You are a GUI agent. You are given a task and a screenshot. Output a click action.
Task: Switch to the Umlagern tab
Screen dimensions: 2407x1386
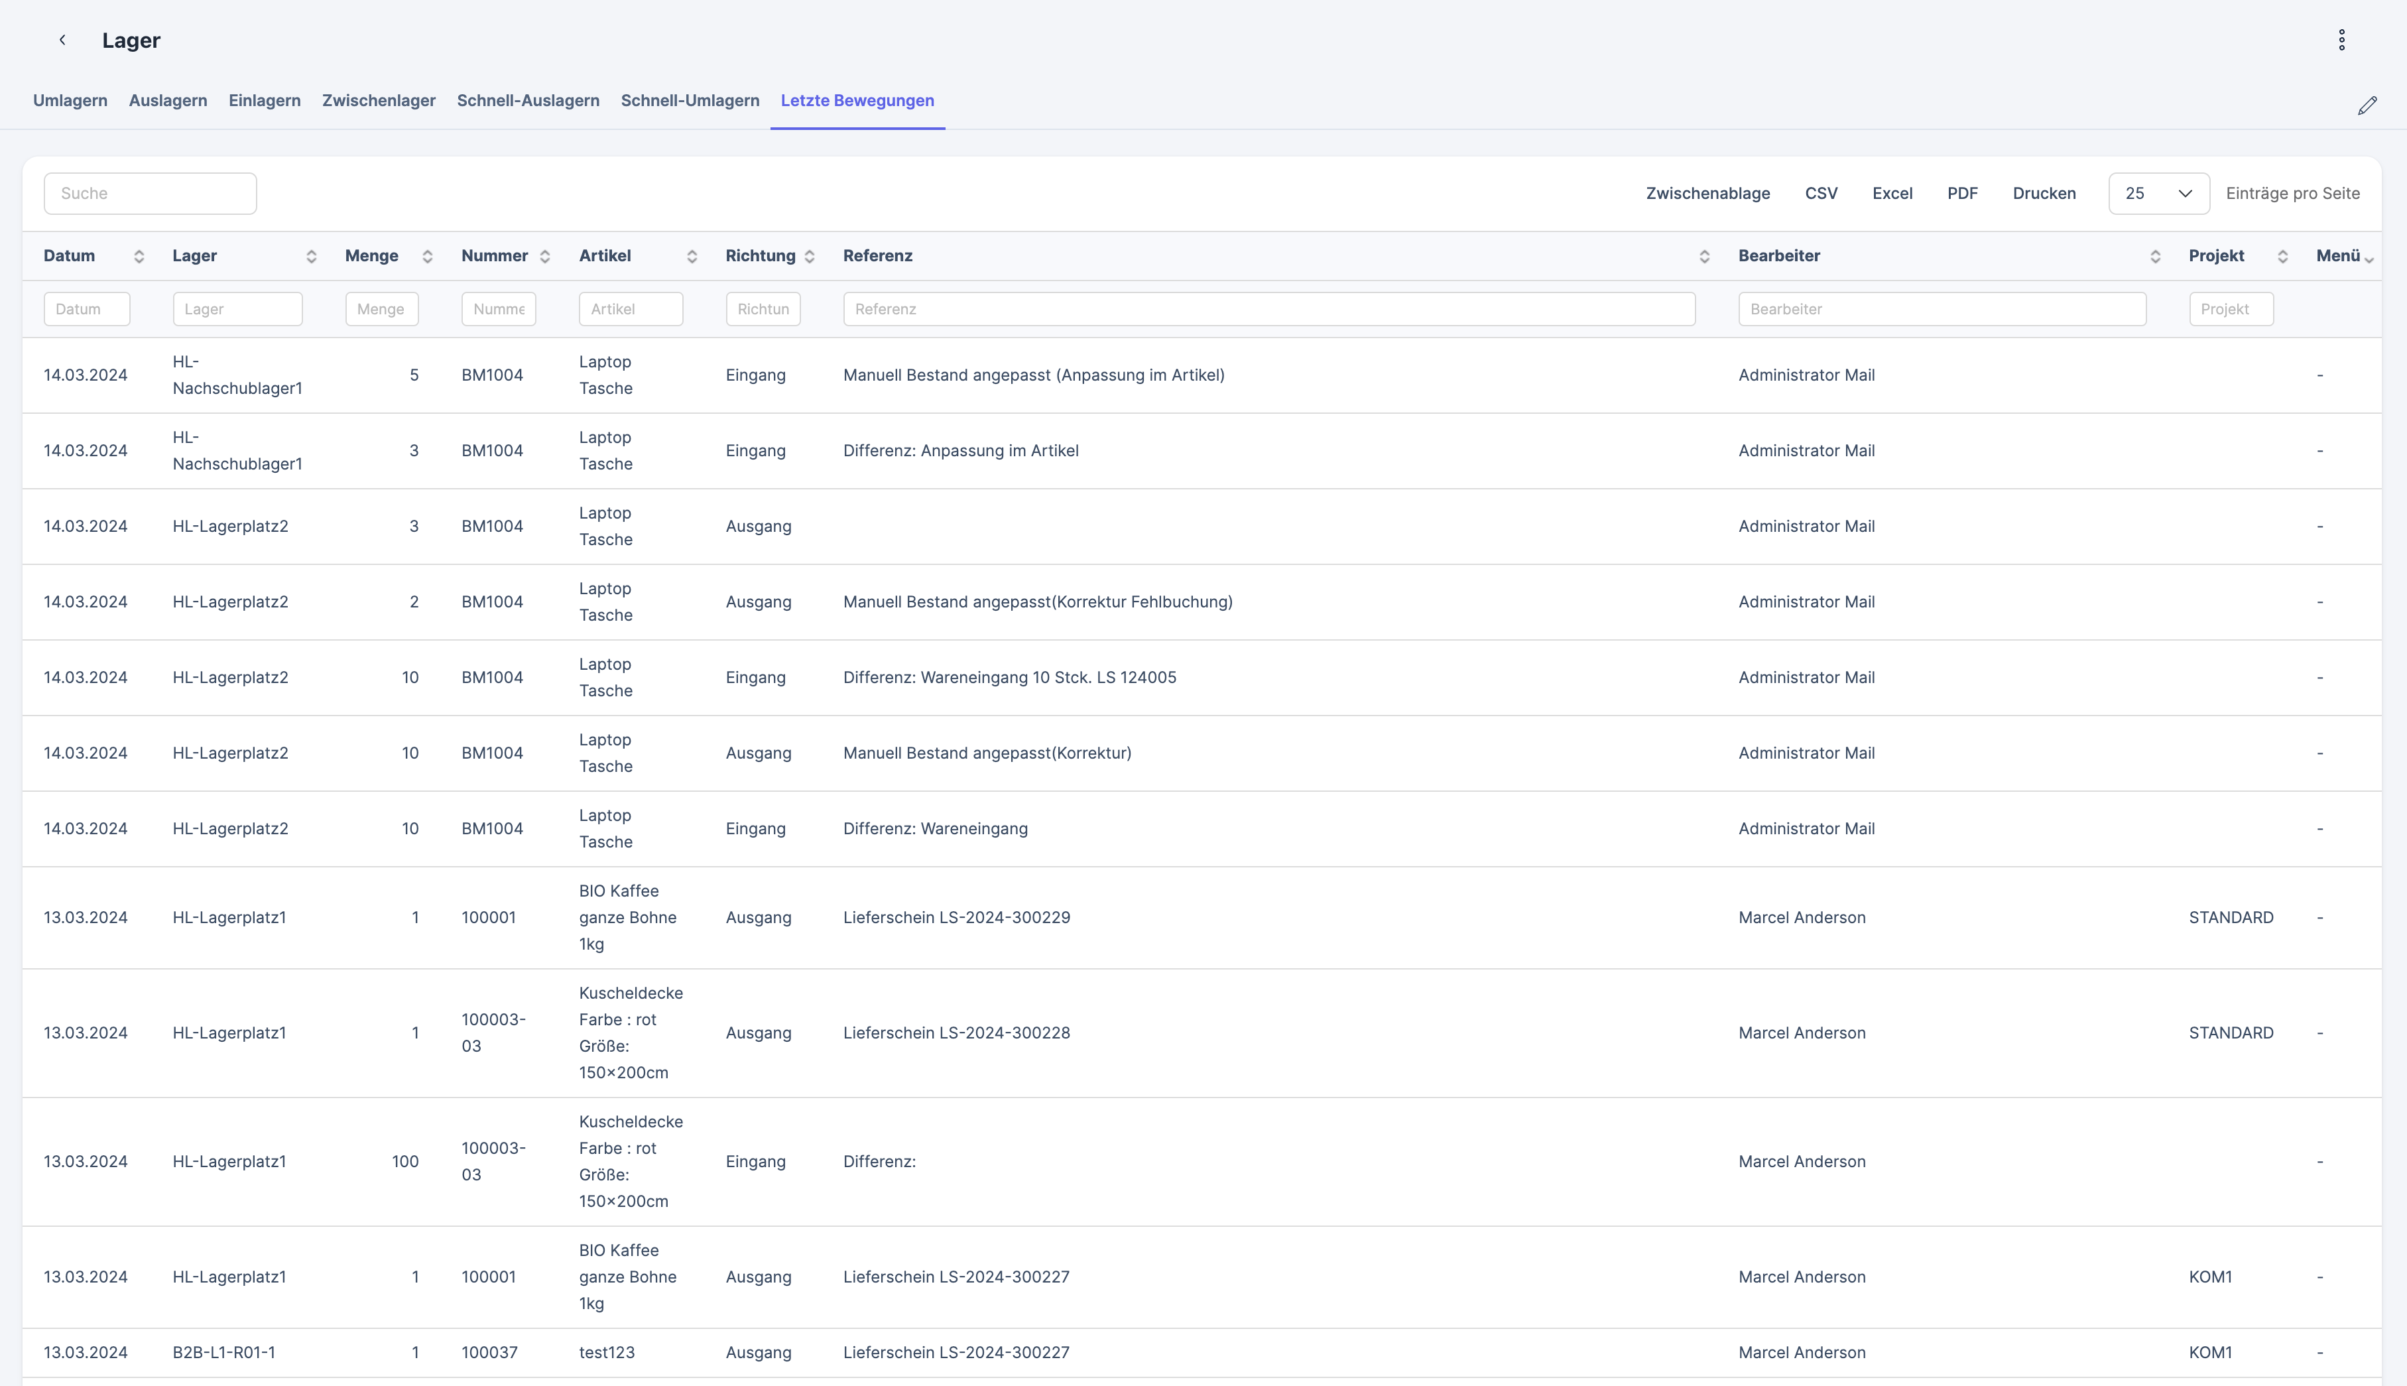coord(70,101)
